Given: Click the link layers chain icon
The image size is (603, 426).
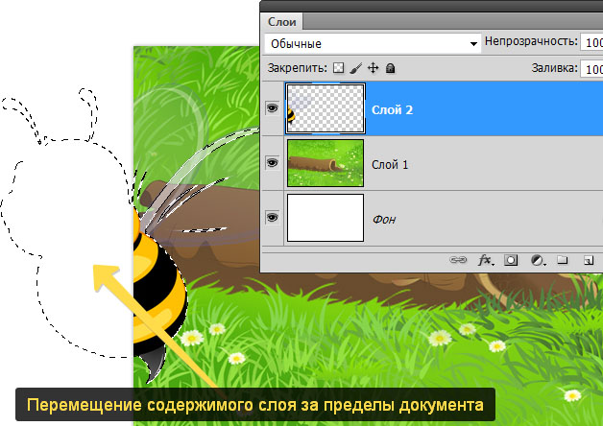Looking at the screenshot, I should 458,260.
